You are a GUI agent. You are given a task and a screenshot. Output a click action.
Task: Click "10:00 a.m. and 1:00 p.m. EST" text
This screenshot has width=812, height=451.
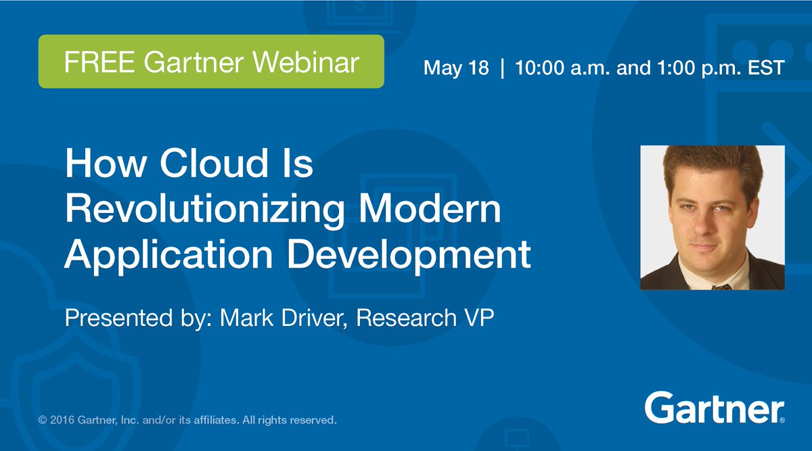(x=650, y=68)
